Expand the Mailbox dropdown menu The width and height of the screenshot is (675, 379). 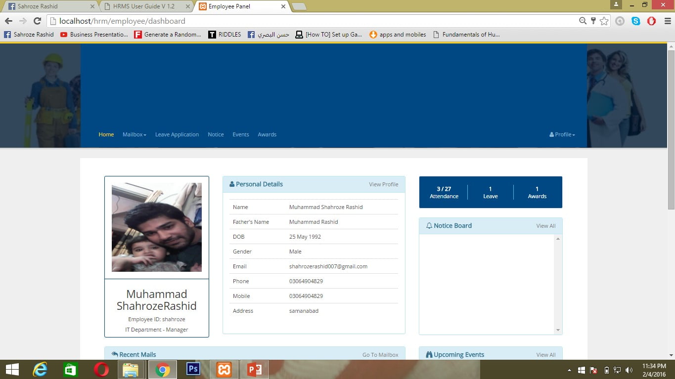[x=134, y=134]
